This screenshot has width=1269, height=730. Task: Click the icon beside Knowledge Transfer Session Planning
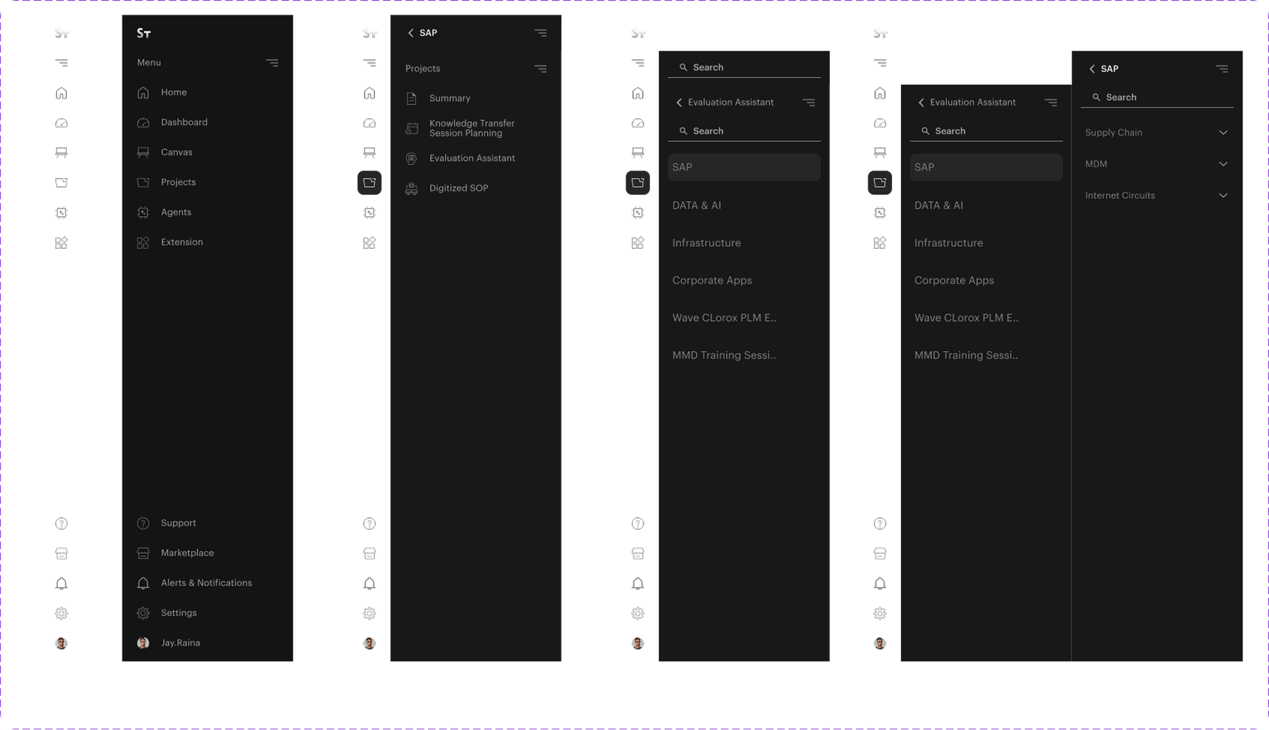click(x=412, y=129)
